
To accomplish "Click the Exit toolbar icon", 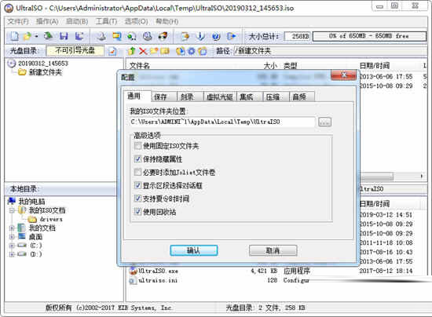I will point(232,36).
